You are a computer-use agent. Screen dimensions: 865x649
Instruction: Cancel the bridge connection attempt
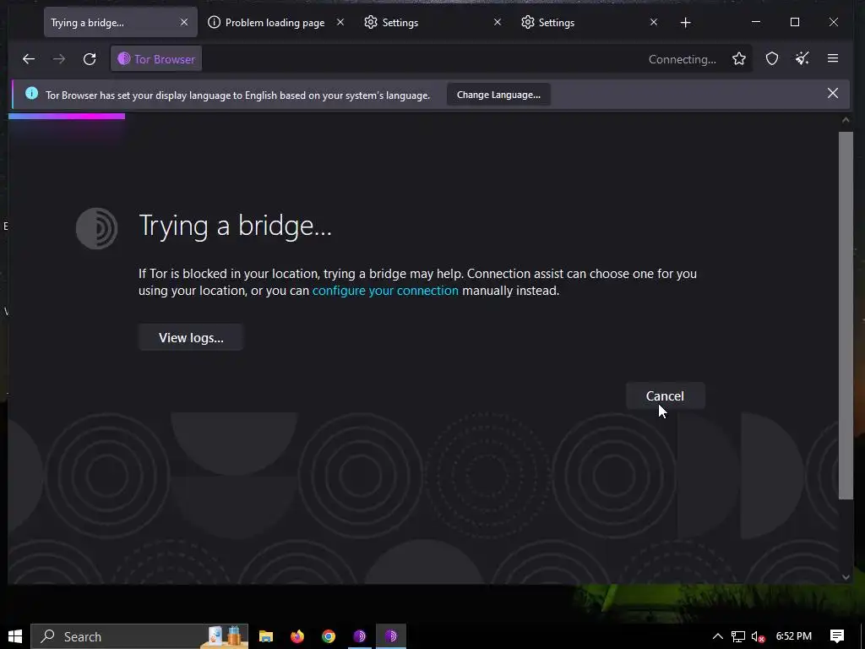(x=665, y=396)
